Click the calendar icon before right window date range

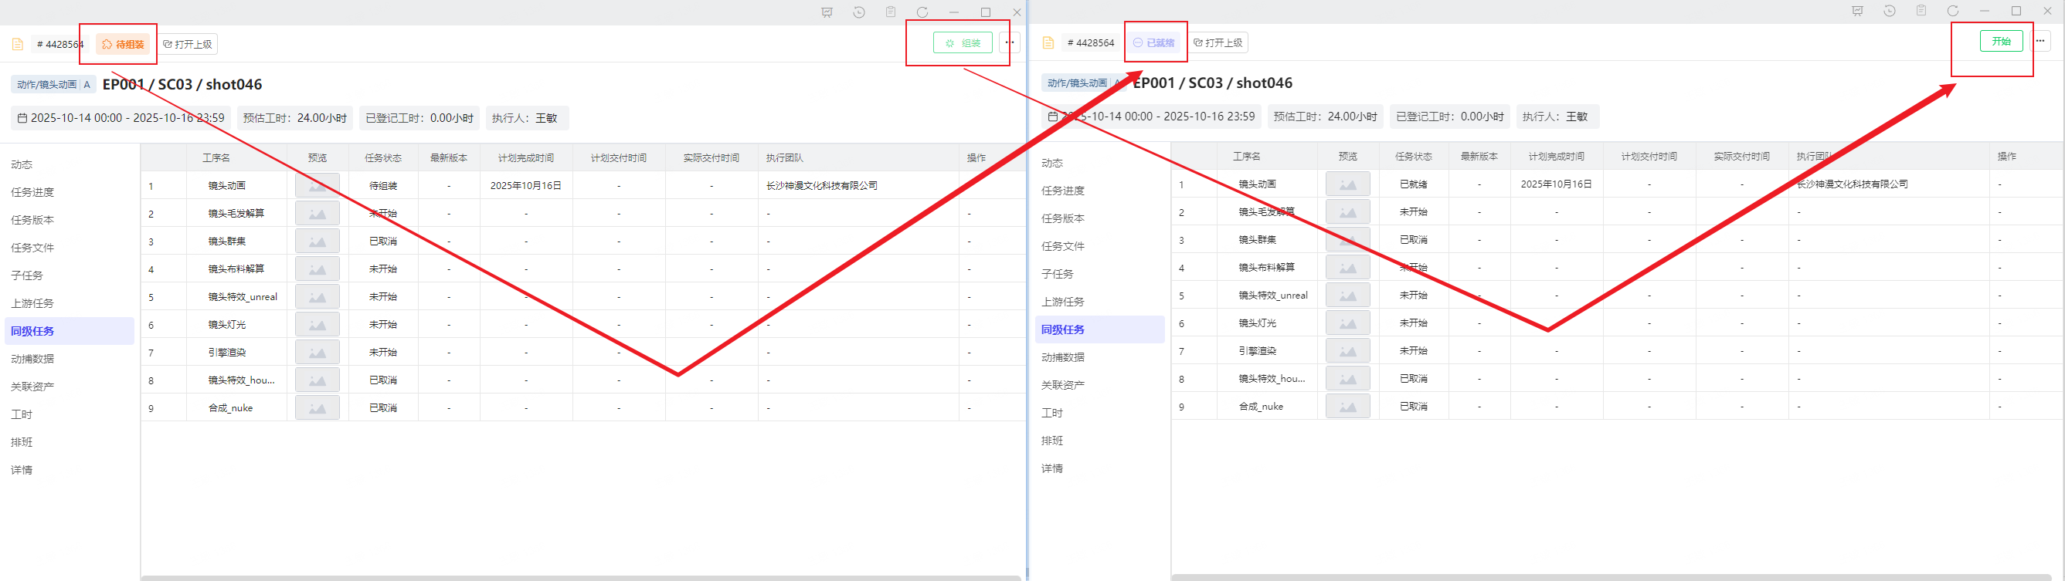(1052, 117)
